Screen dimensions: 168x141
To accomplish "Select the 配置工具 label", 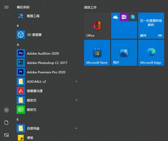I will [x=33, y=16].
